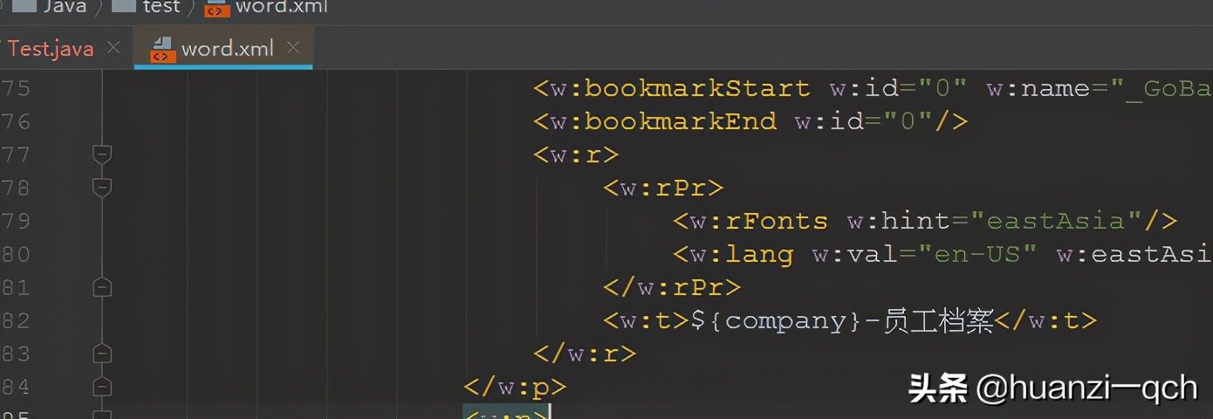Click the opening <w:rPr> tag
1213x419 pixels.
pyautogui.click(x=663, y=188)
